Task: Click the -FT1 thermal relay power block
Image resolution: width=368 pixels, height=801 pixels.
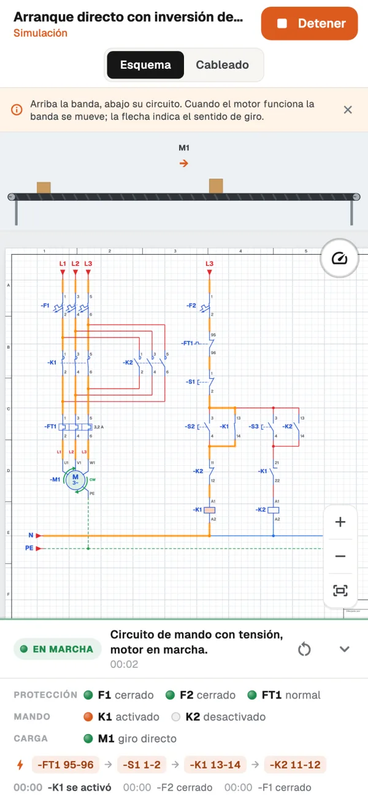Action: coord(74,426)
